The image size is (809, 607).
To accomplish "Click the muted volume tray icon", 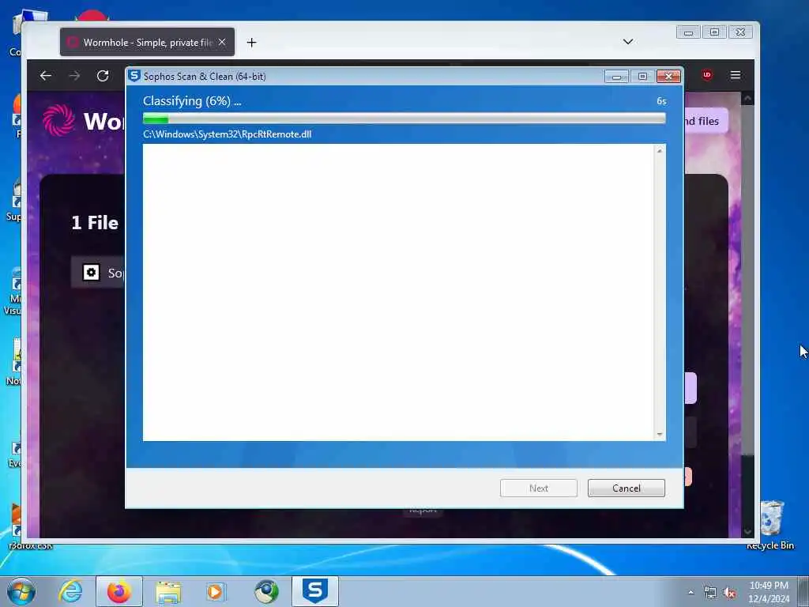I will pyautogui.click(x=729, y=593).
